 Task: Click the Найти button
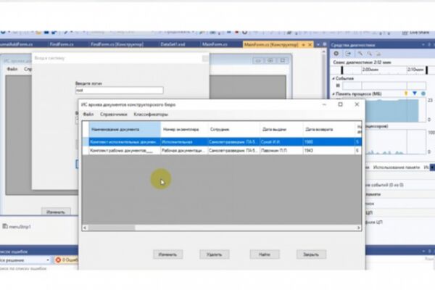tap(265, 254)
